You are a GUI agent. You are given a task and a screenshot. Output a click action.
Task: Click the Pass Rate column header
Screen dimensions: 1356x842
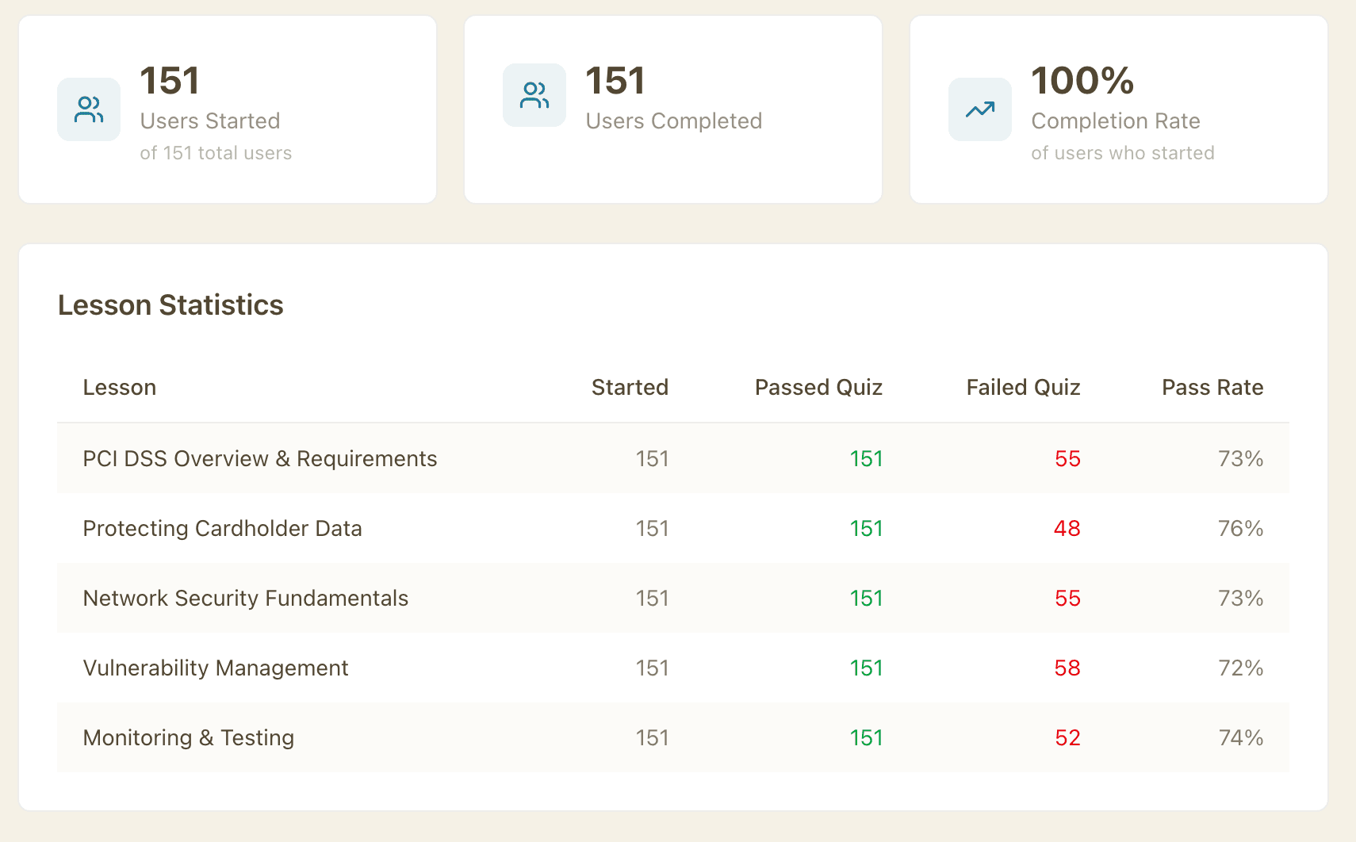(1212, 388)
